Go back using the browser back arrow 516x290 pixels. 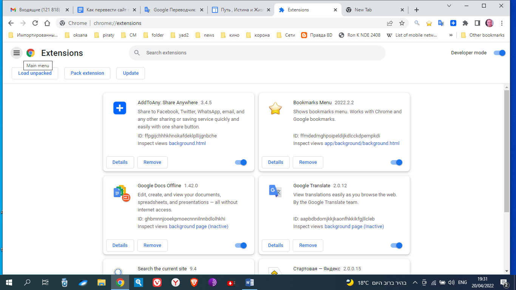coord(11,23)
